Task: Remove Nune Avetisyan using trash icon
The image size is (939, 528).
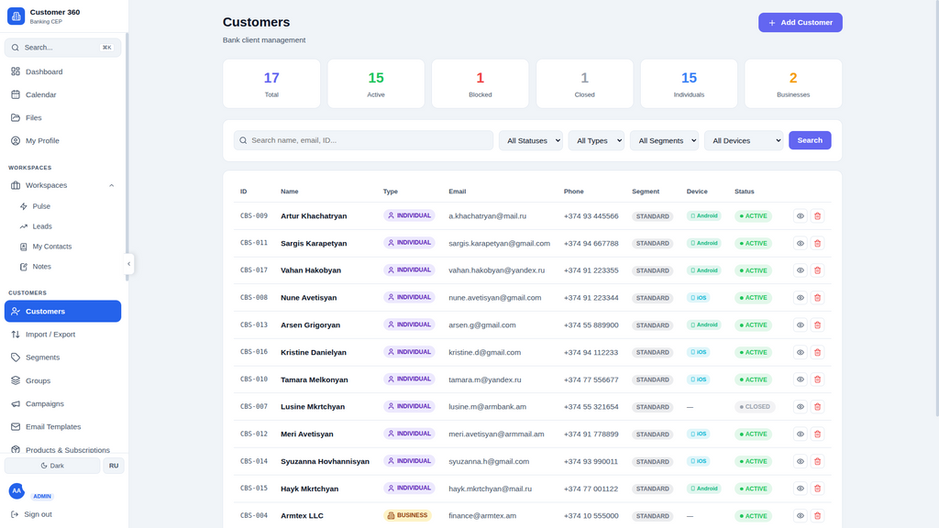Action: tap(817, 298)
